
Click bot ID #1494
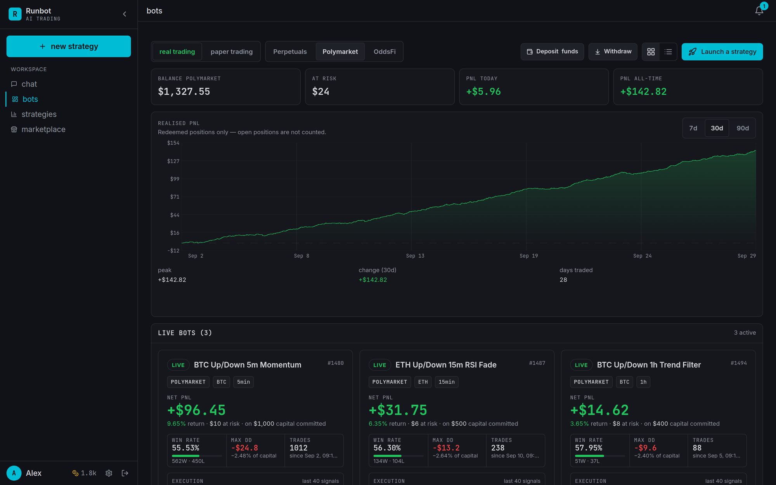coord(738,363)
